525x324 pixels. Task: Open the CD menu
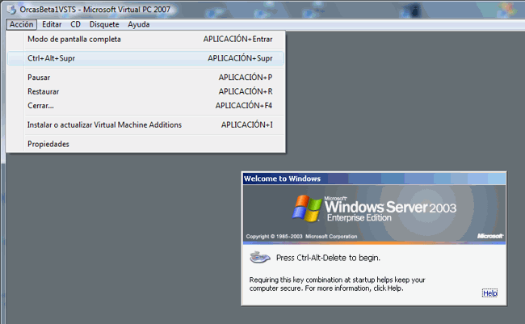75,24
